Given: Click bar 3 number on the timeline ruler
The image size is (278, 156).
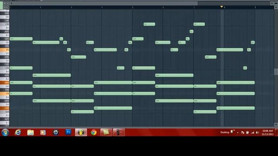Looking at the screenshot, I should coord(71,7).
